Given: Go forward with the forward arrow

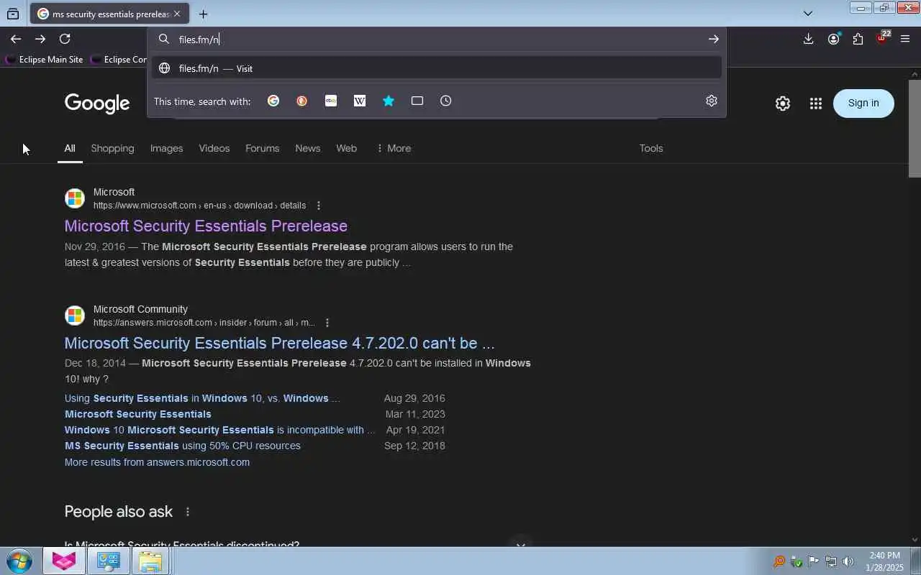Looking at the screenshot, I should click(x=40, y=39).
